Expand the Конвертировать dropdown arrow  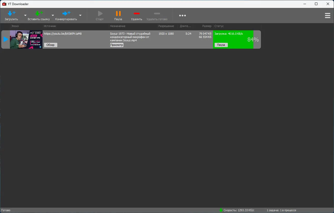[80, 15]
